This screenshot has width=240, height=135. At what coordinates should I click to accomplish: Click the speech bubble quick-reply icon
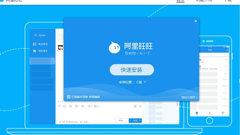click(82, 106)
